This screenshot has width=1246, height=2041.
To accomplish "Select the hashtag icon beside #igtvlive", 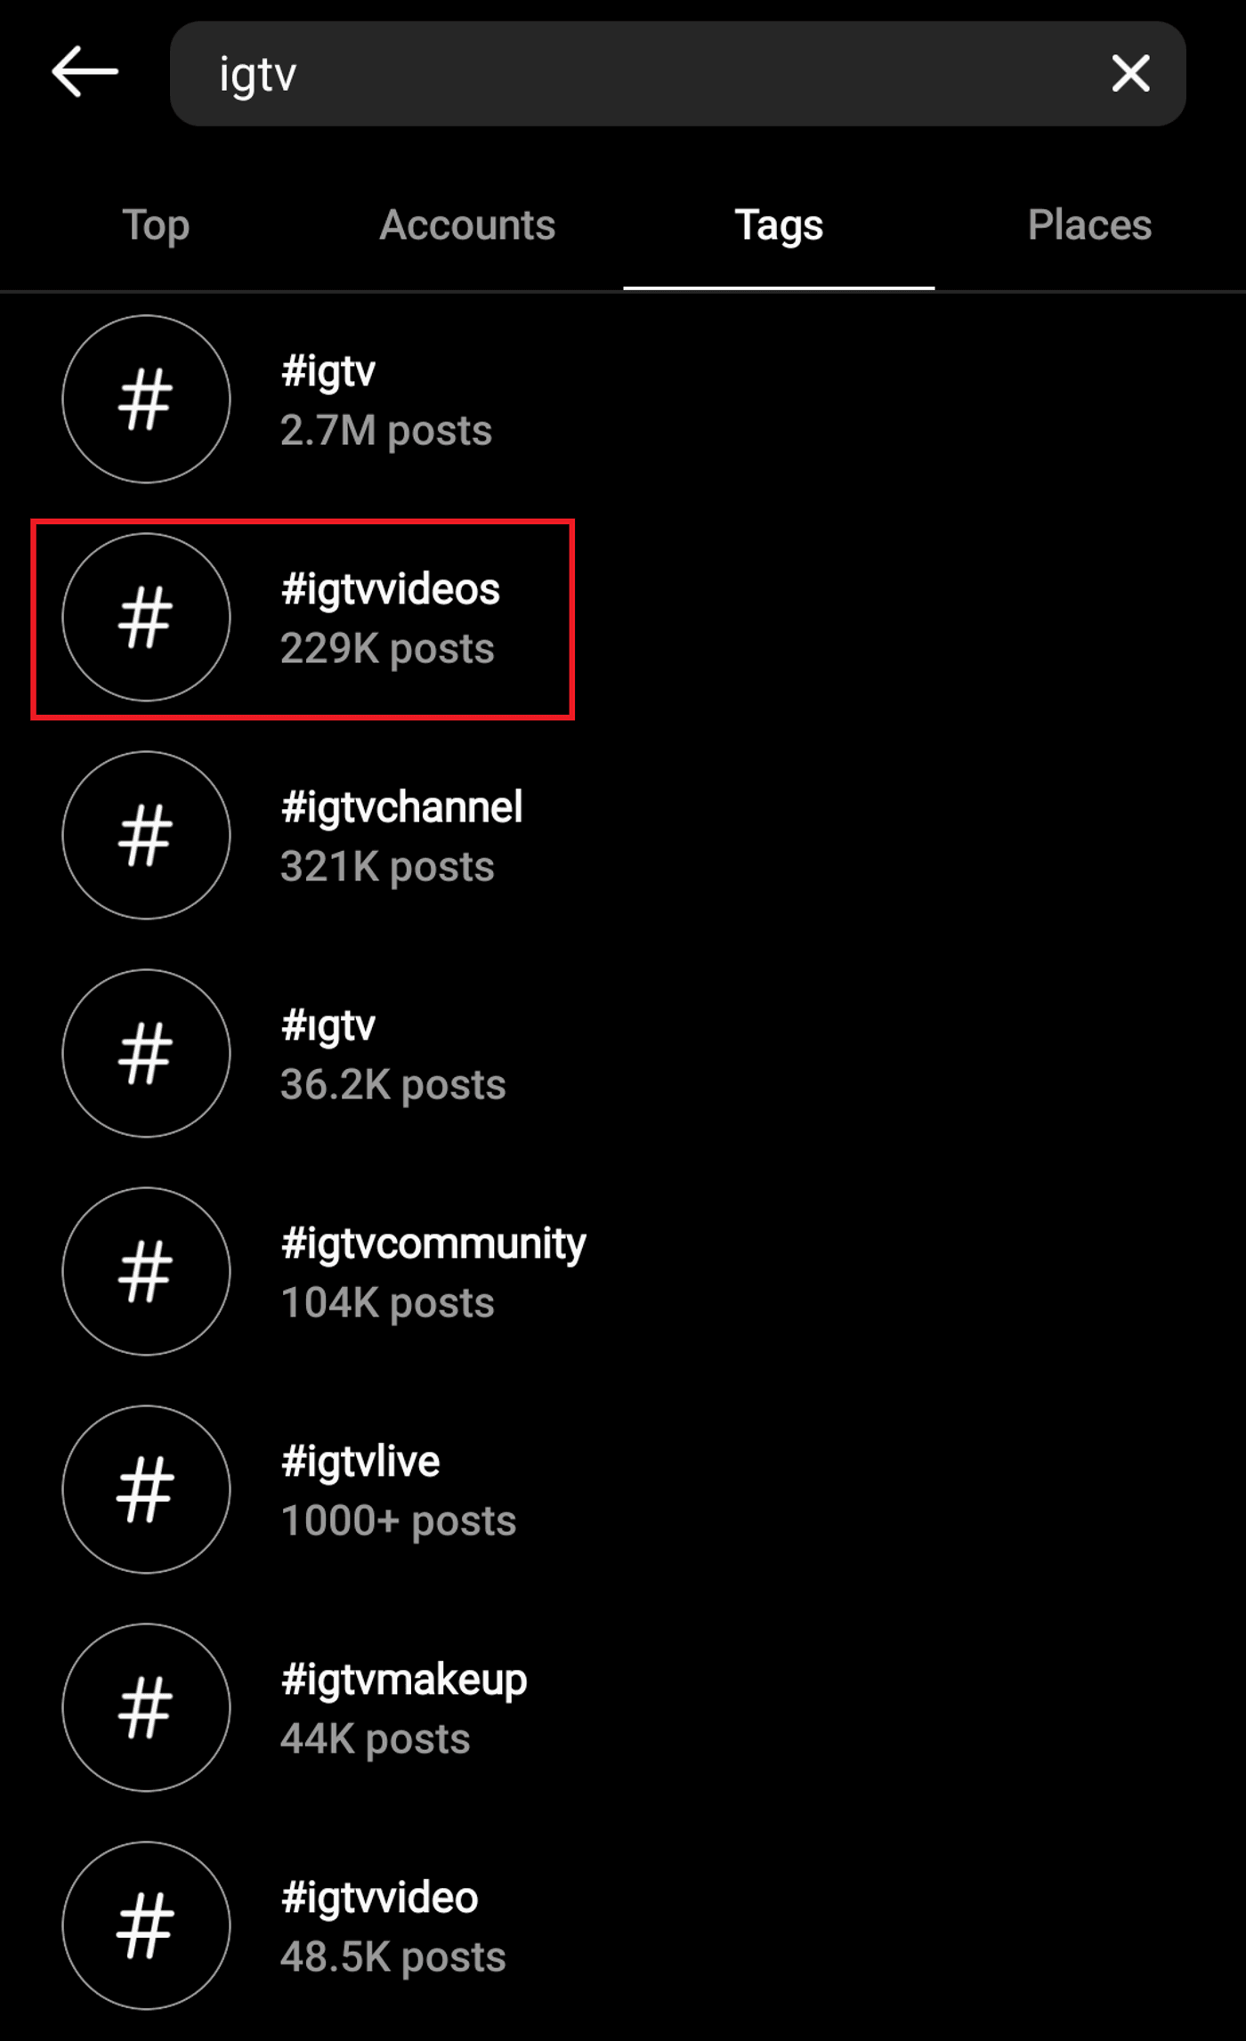I will [x=146, y=1489].
